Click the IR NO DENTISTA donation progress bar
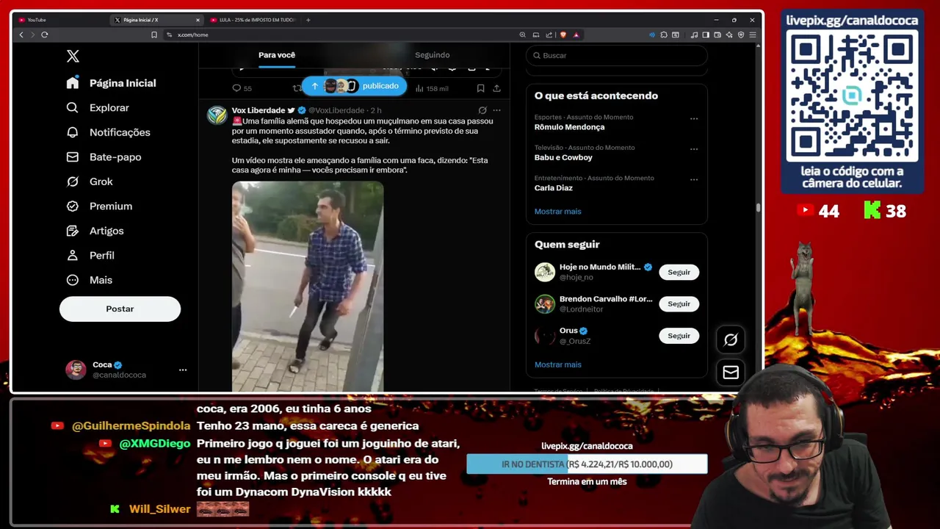 (587, 464)
